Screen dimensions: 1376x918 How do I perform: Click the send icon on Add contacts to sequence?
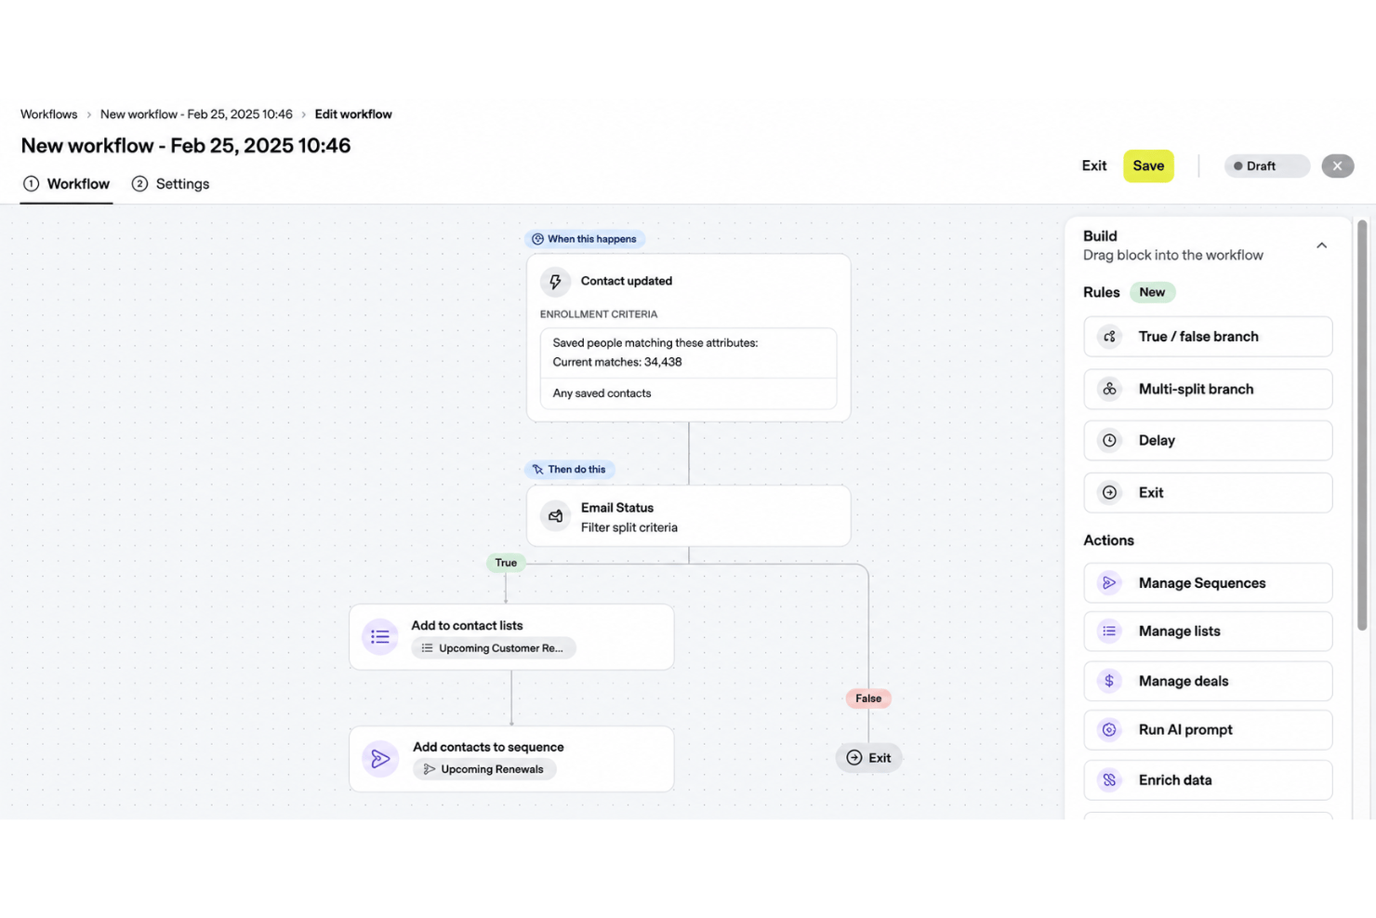coord(380,759)
